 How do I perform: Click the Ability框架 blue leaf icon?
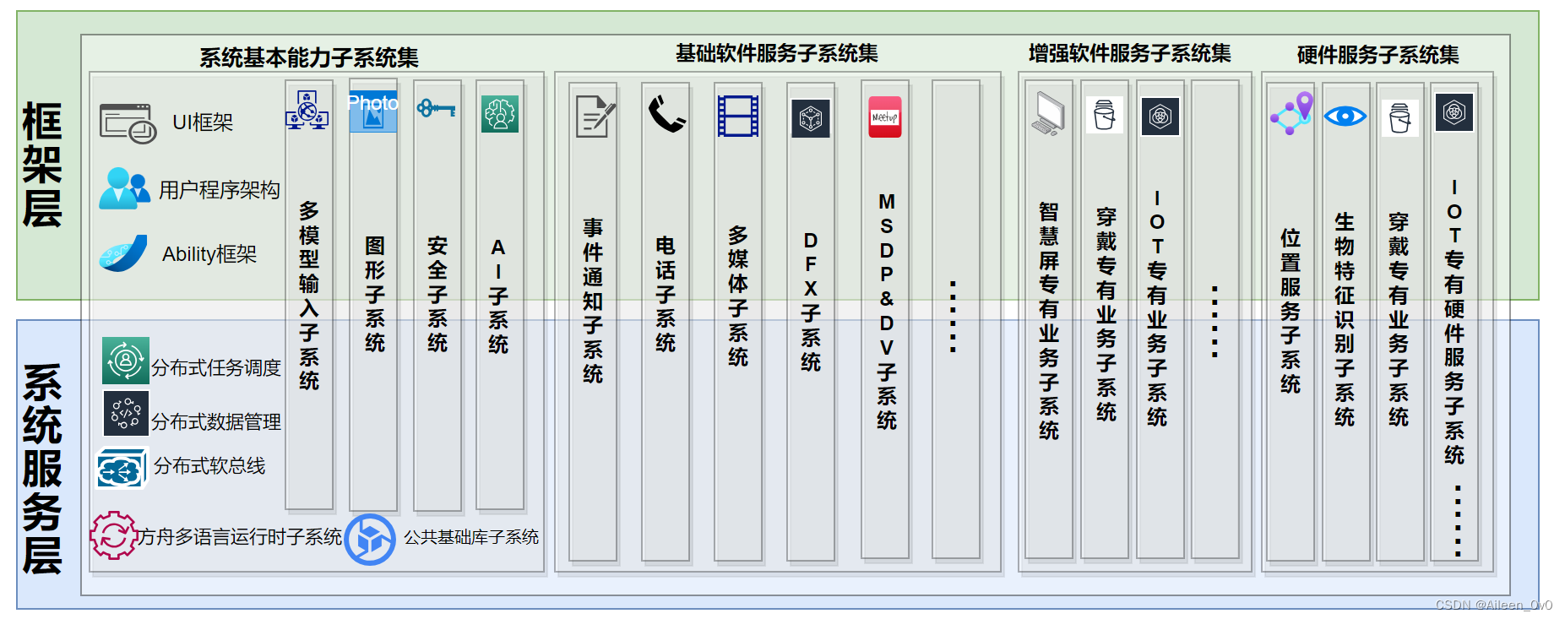pos(123,252)
